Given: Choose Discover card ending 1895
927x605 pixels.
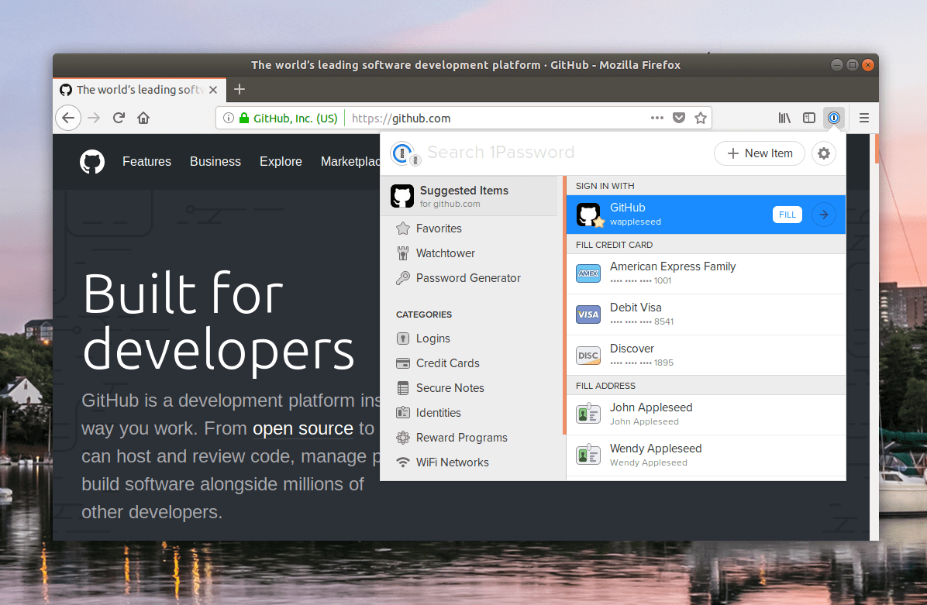Looking at the screenshot, I should [x=706, y=356].
